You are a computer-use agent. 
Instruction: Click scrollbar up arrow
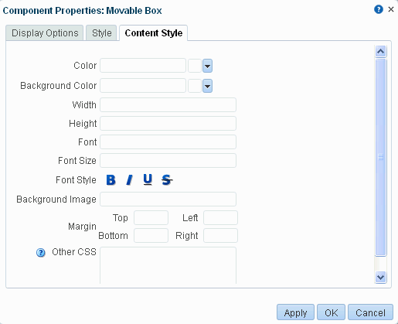[380, 51]
